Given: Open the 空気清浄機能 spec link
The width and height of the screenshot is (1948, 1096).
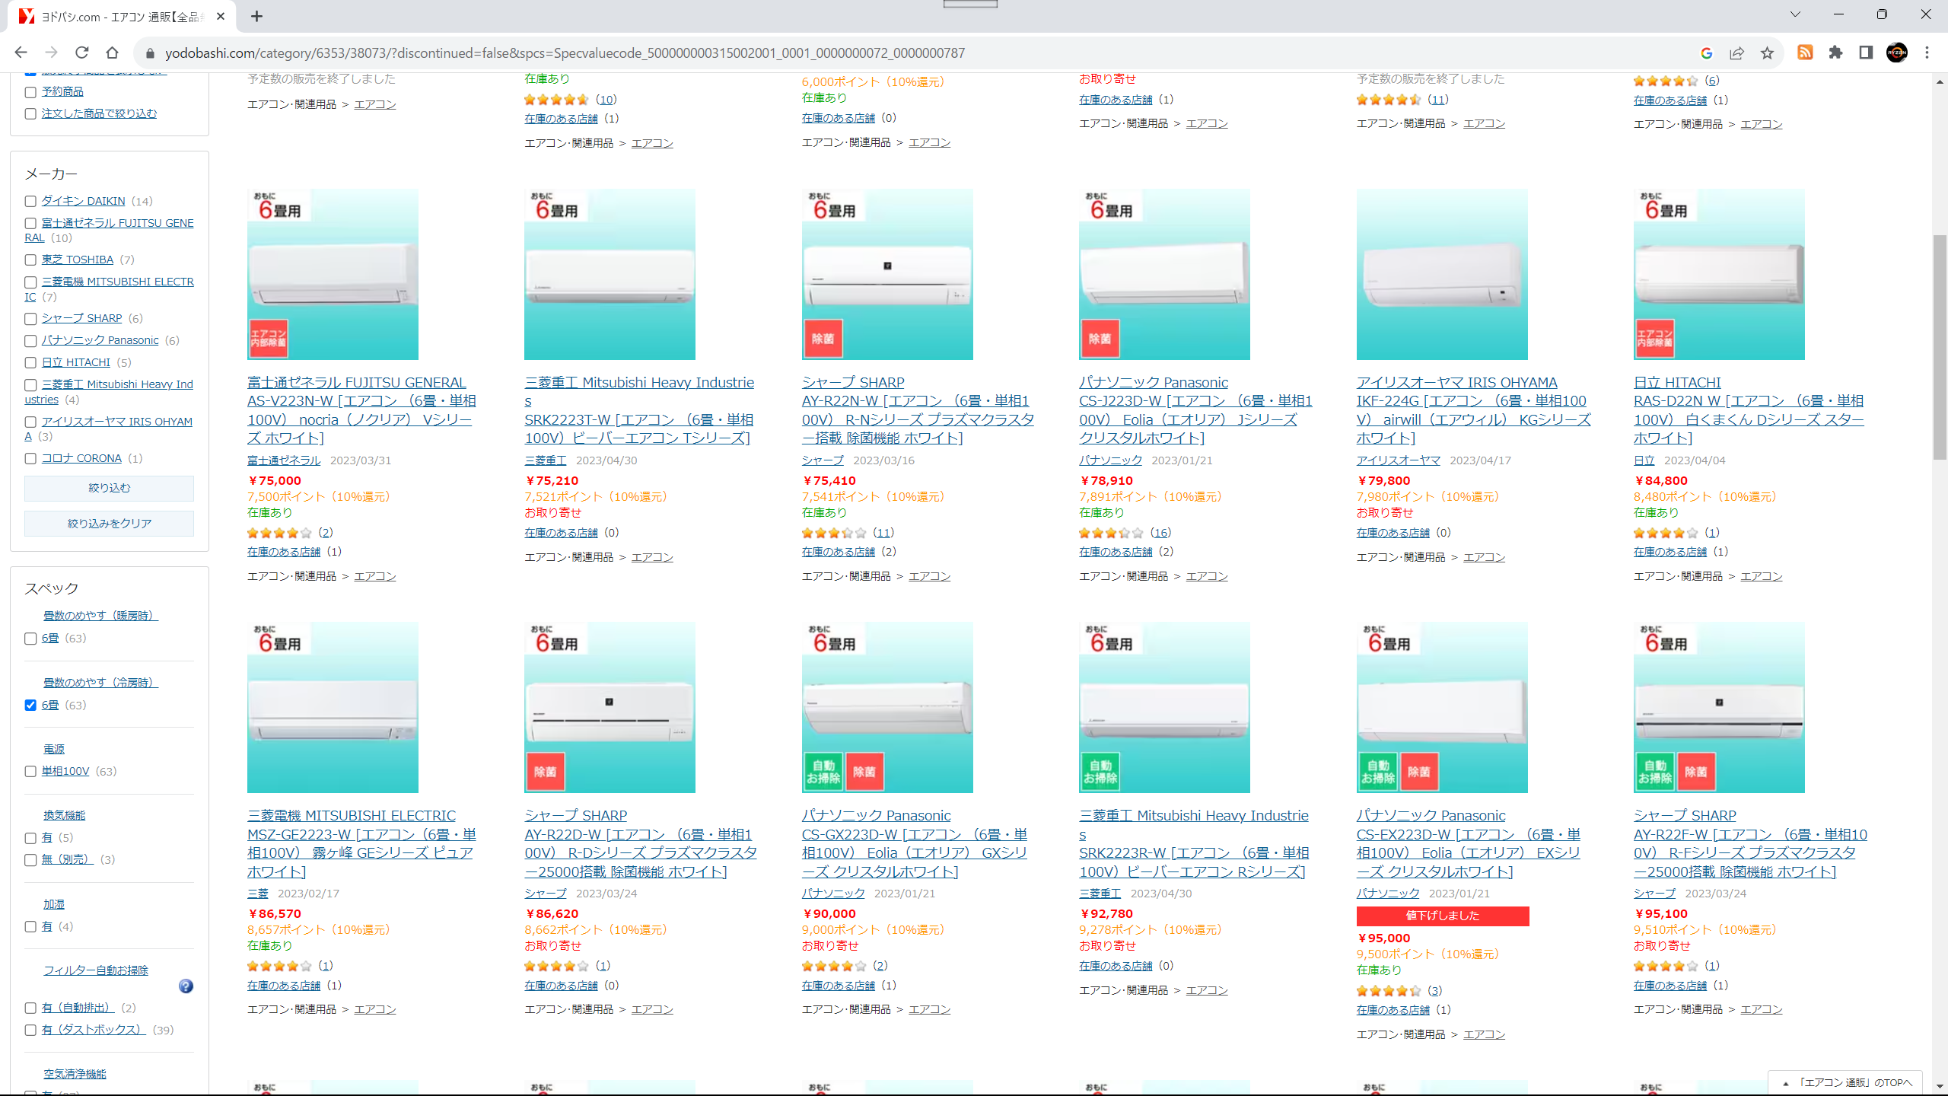Looking at the screenshot, I should [75, 1074].
